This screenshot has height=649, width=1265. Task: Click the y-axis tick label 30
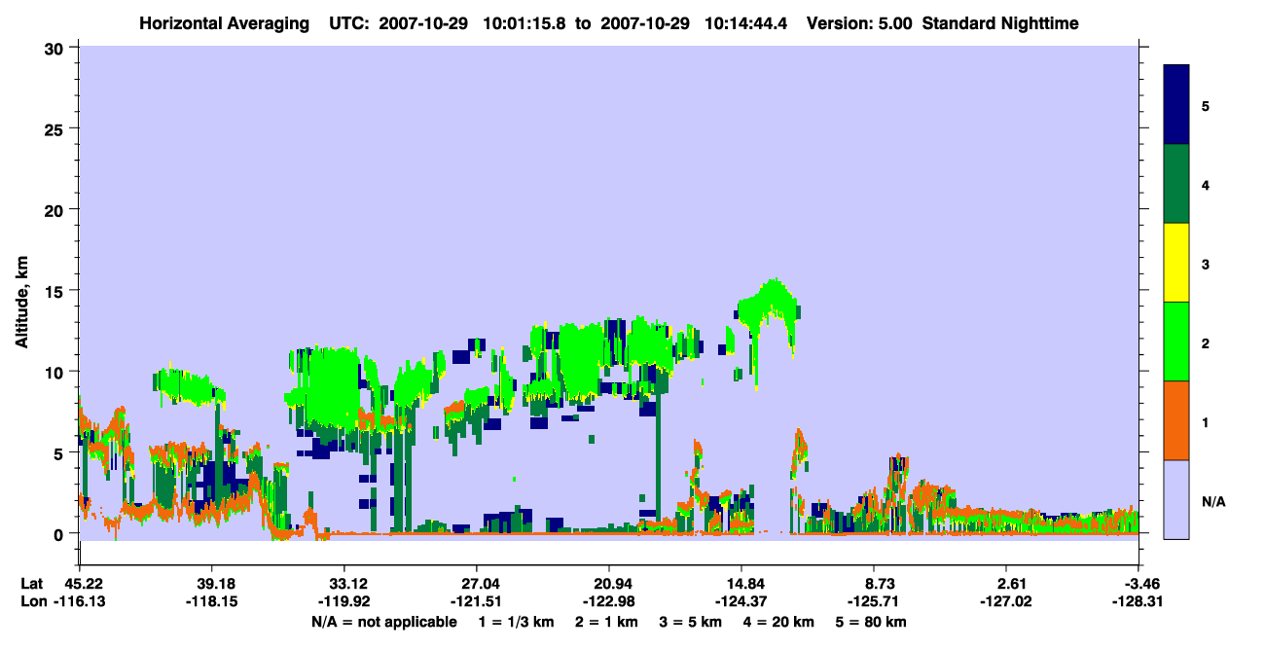click(x=56, y=48)
